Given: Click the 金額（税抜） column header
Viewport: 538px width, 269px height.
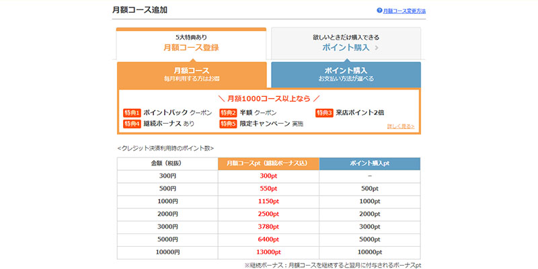Looking at the screenshot, I should [167, 163].
